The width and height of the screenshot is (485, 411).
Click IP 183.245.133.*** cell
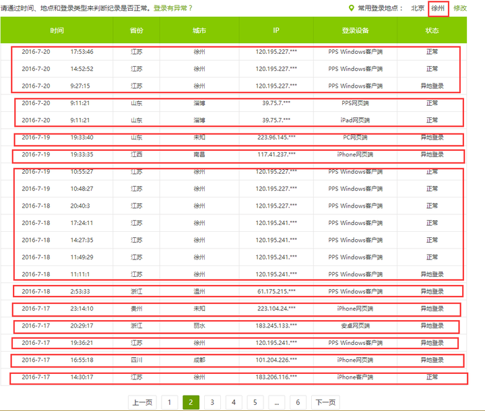click(276, 325)
